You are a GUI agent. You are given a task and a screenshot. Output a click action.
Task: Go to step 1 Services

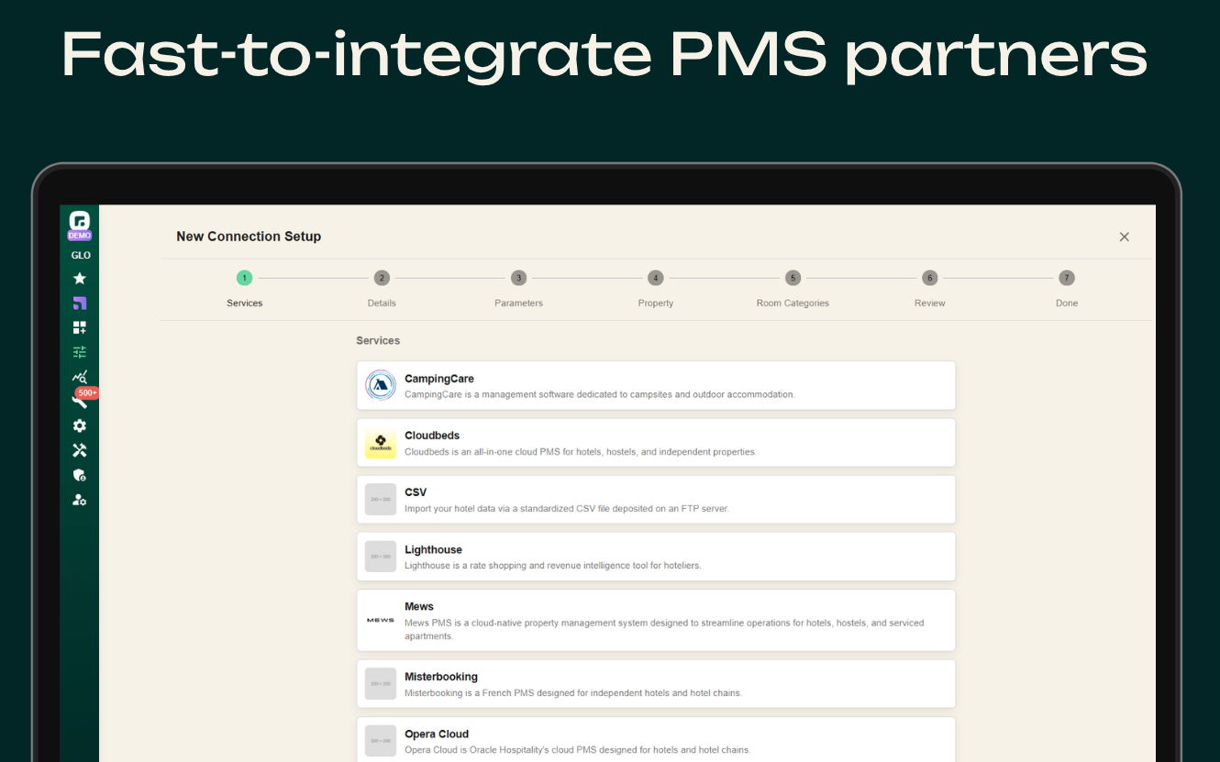(244, 288)
